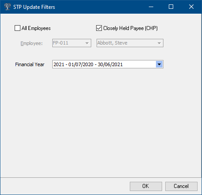
Task: Click the 'Financial Year' field label
Action: pos(30,64)
